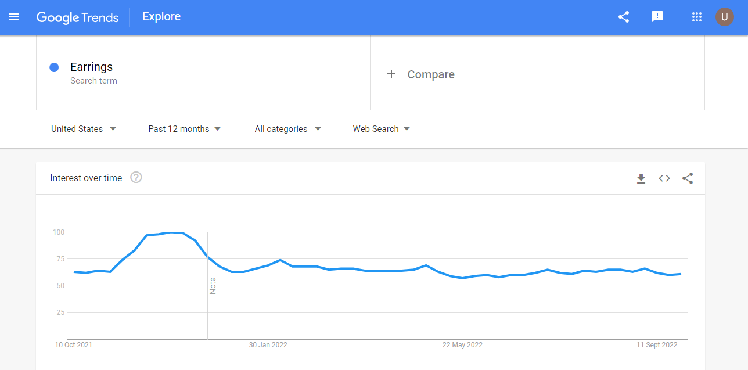Click the user account avatar
Screen dimensions: 748x370
[x=724, y=17]
